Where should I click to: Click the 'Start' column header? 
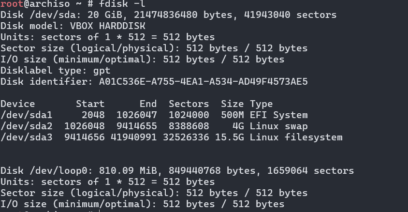[90, 104]
